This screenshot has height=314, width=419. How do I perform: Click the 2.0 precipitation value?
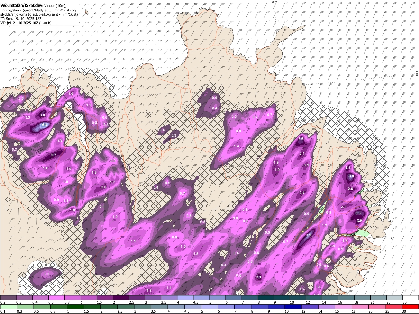point(104,187)
